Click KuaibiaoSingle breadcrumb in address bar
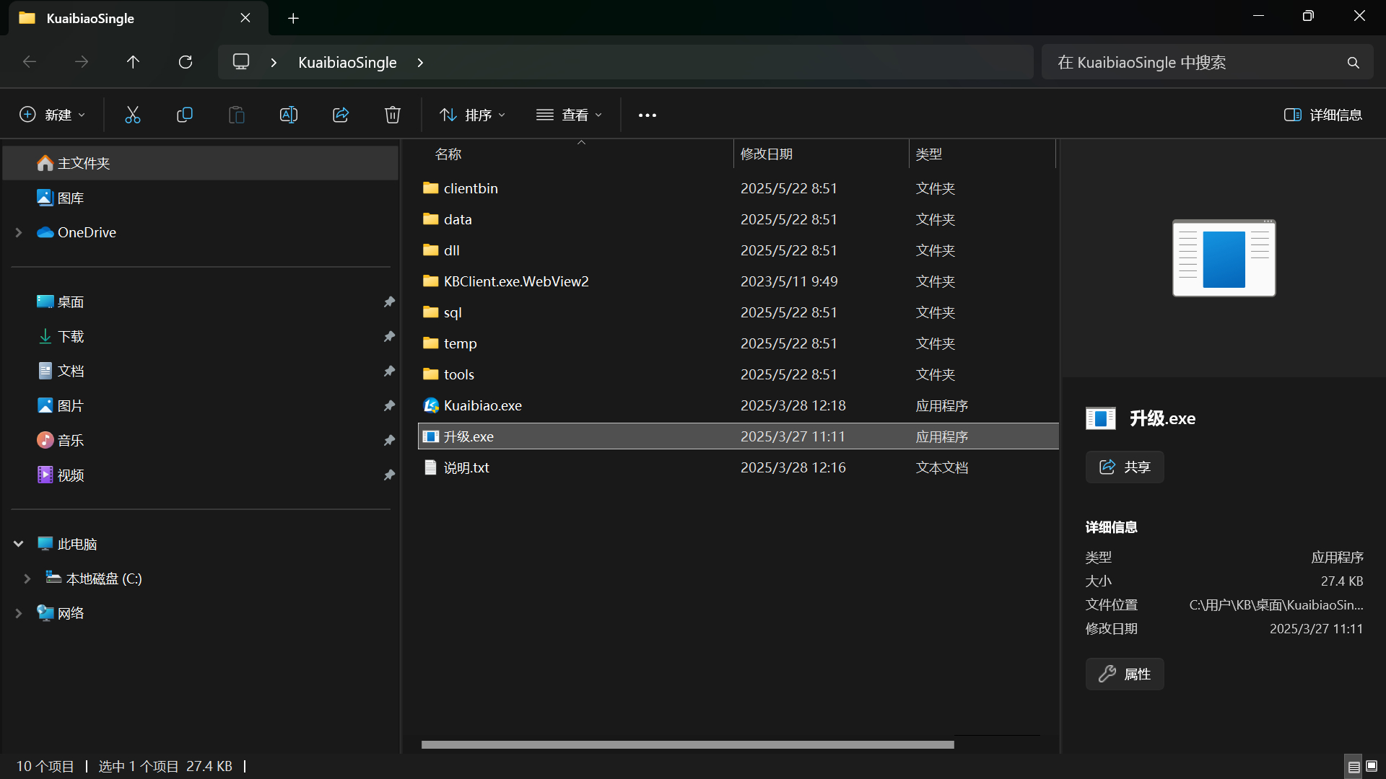Screen dimensions: 1386x779 point(347,63)
